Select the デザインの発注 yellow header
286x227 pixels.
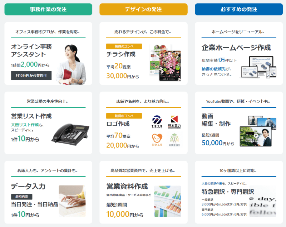tap(143, 9)
